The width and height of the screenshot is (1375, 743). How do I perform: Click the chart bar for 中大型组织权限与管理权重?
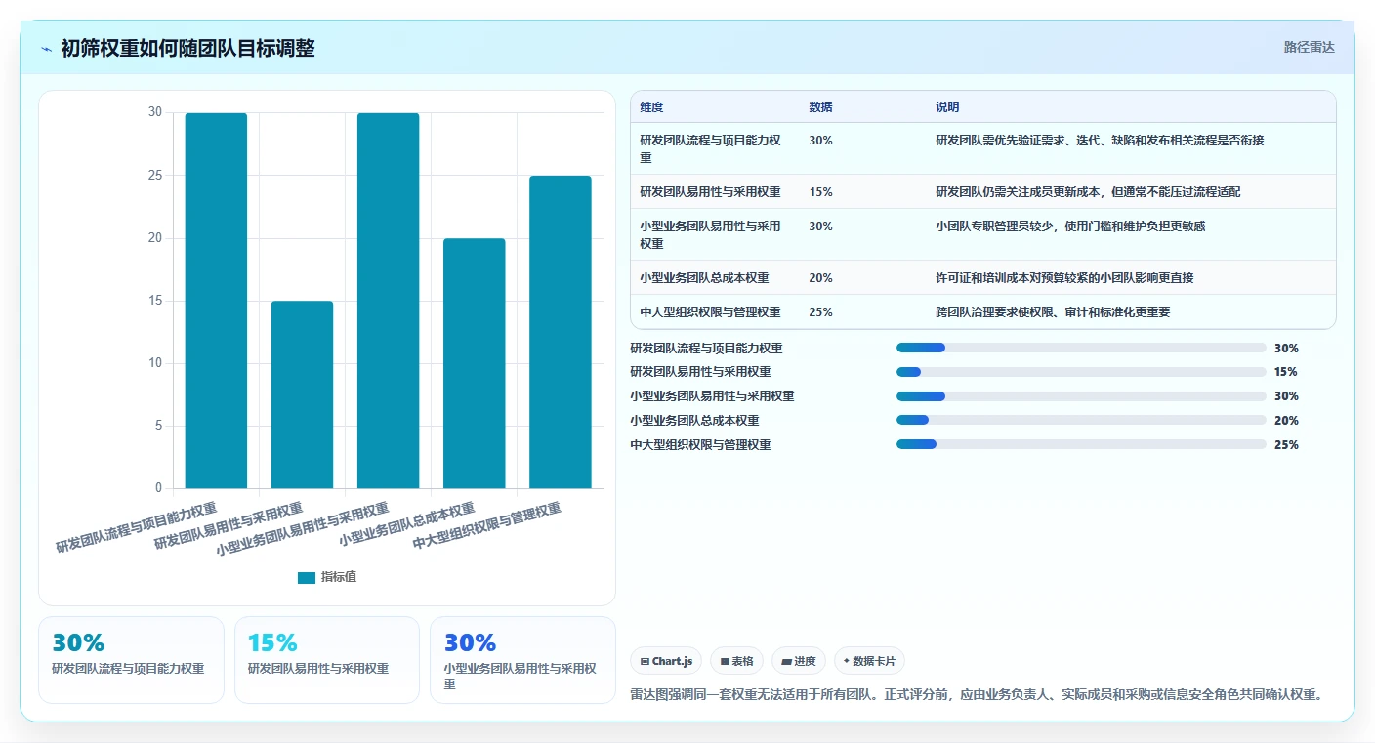[561, 332]
